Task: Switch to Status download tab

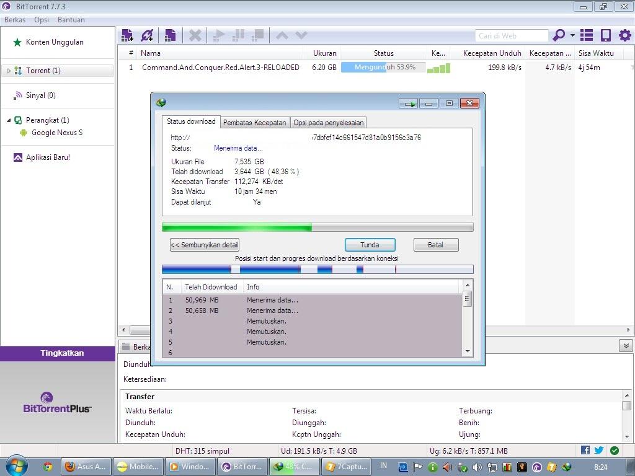Action: 191,121
